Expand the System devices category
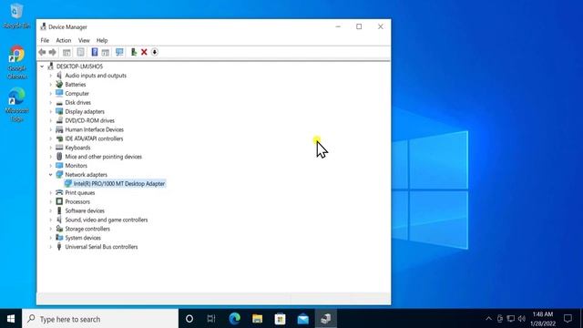The image size is (583, 328). [x=51, y=238]
